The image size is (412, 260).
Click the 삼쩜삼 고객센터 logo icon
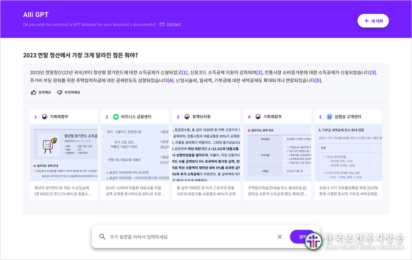(x=329, y=117)
